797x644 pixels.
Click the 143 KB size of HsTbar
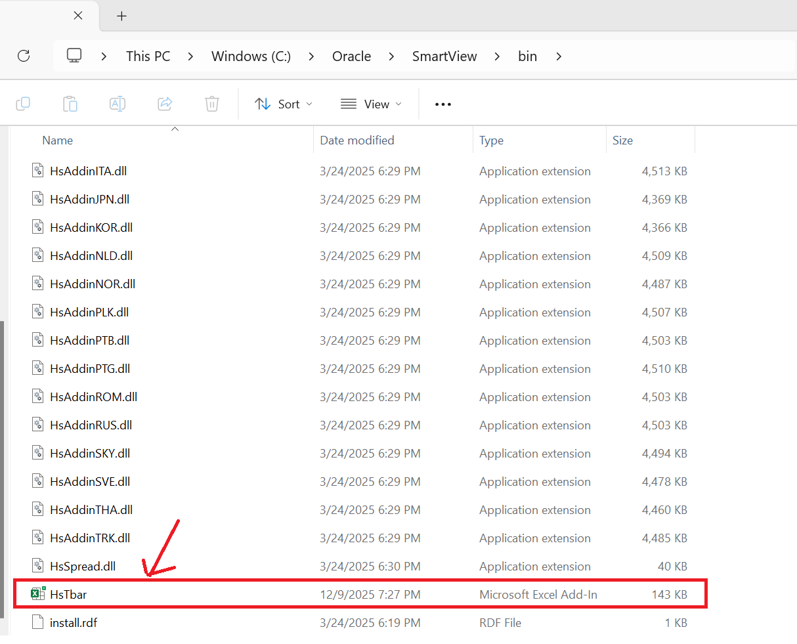pos(669,594)
